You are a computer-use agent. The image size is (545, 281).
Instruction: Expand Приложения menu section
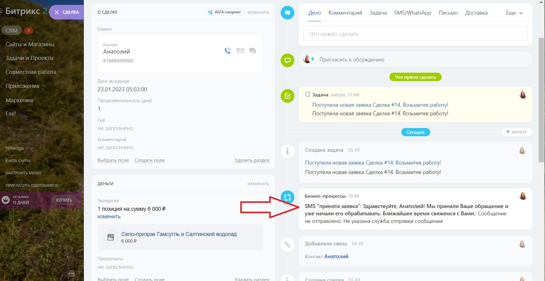click(26, 86)
